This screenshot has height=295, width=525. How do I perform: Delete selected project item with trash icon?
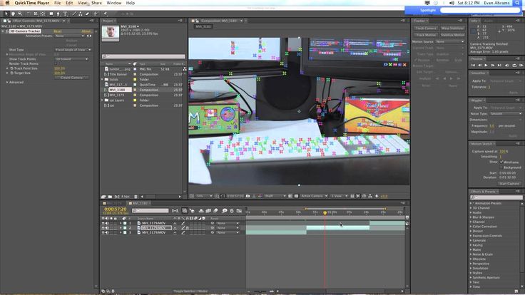pyautogui.click(x=136, y=197)
